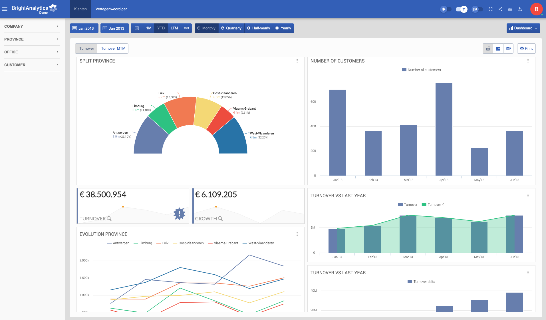Select the Quarterly period button
Viewport: 546px width, 320px height.
point(231,28)
